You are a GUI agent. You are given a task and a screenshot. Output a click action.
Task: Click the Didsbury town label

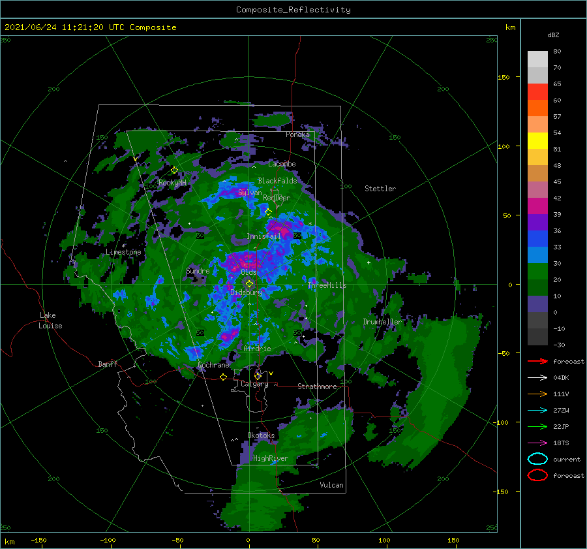246,292
